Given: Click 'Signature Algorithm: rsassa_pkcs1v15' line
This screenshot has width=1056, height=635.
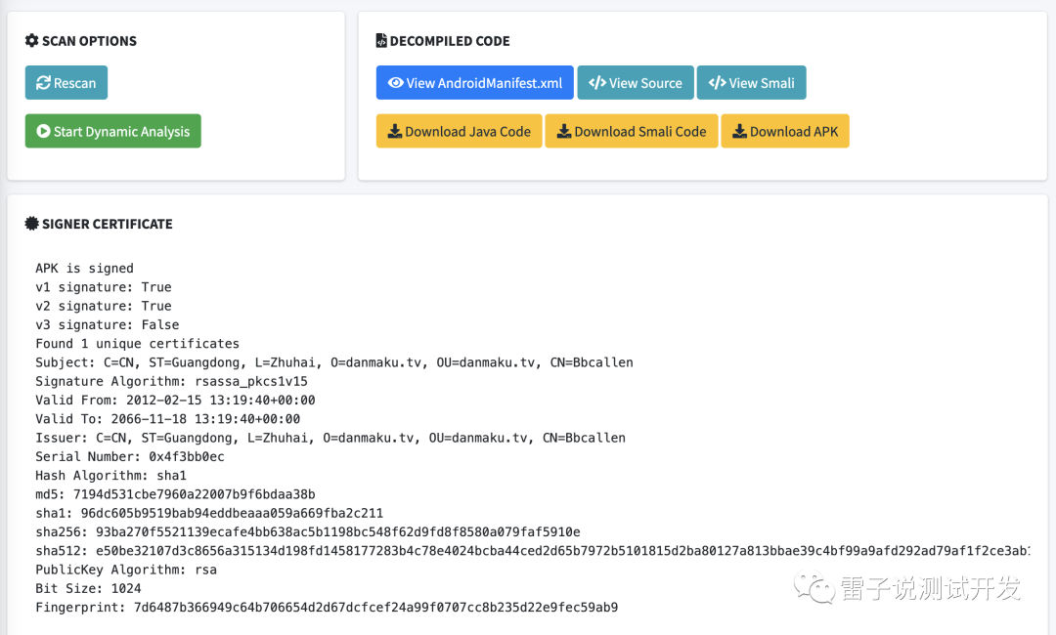Looking at the screenshot, I should tap(171, 381).
